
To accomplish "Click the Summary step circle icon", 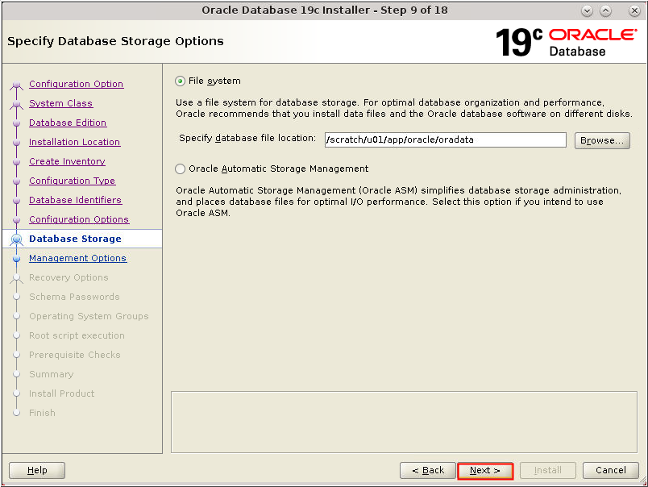I will point(18,374).
